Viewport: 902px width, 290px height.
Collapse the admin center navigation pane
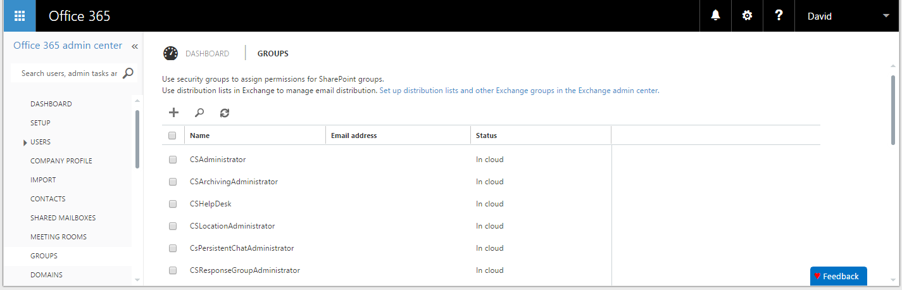[x=135, y=46]
